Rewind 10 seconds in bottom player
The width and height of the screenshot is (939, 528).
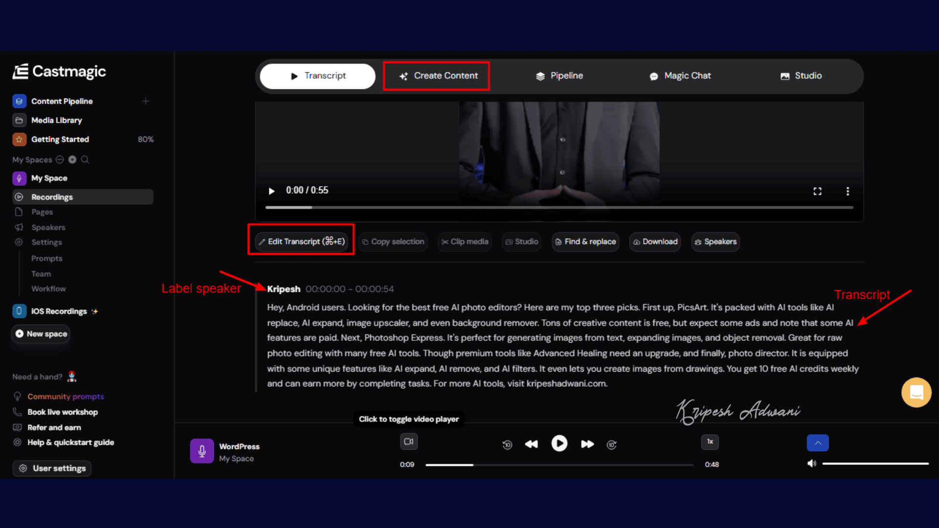(507, 444)
